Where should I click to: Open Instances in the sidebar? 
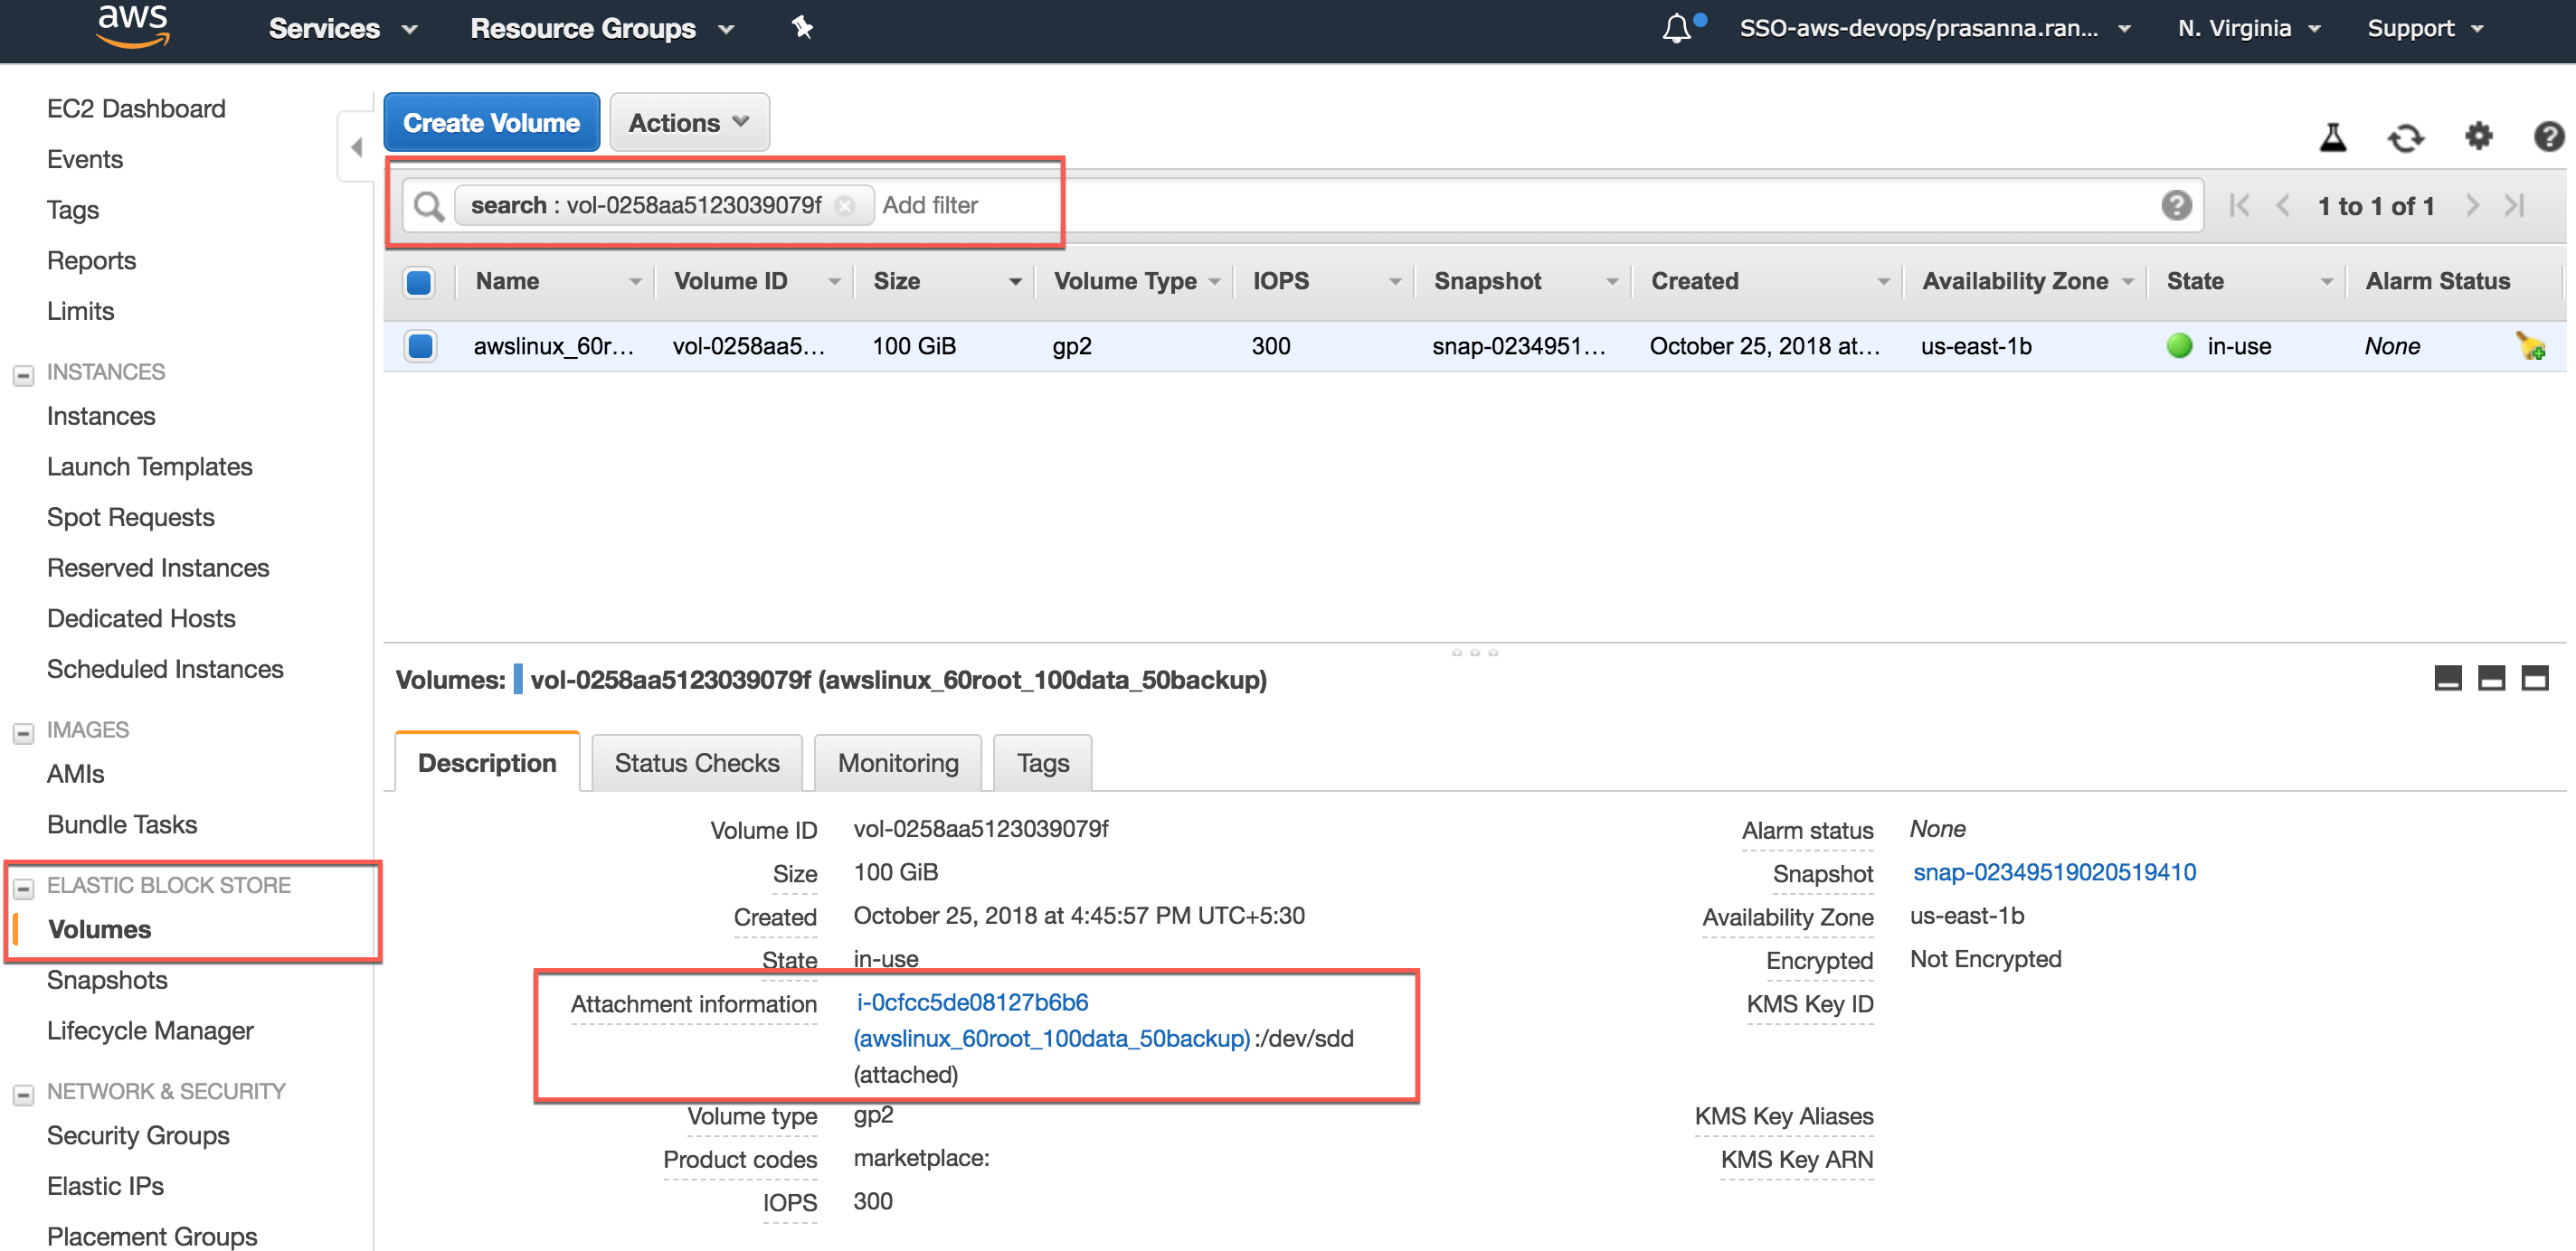pyautogui.click(x=101, y=416)
